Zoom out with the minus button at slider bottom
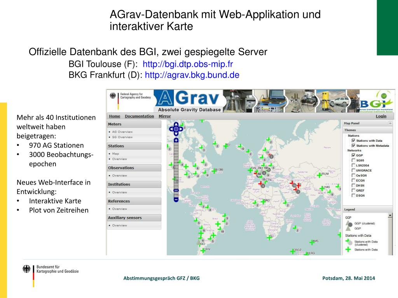The image size is (398, 298). click(176, 200)
